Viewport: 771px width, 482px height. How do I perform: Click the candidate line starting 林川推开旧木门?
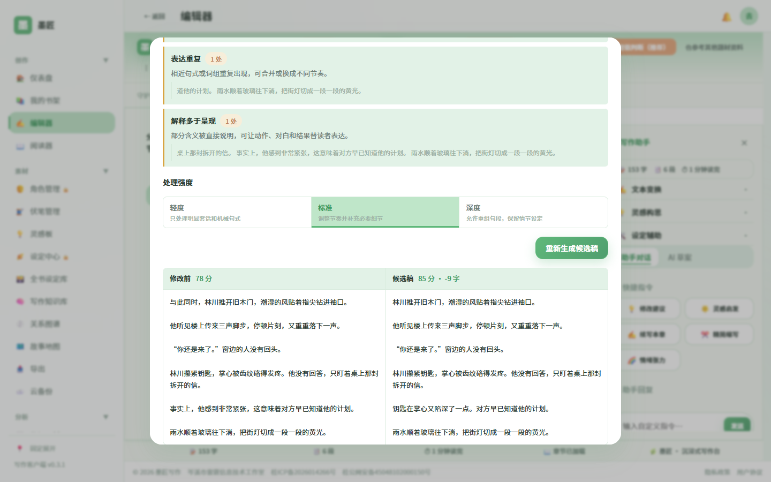coord(465,302)
